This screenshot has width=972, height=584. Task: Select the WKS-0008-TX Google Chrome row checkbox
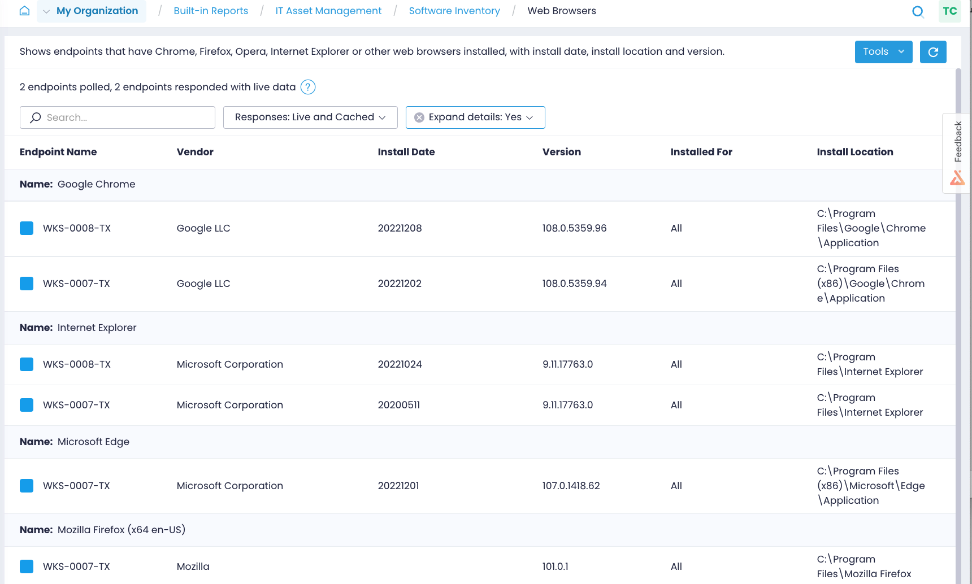pos(27,228)
